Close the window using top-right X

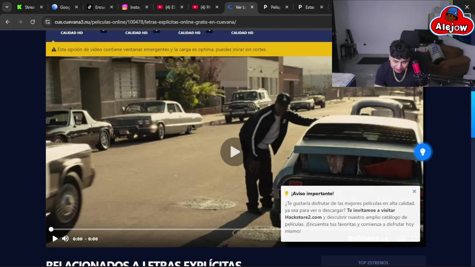point(467,7)
